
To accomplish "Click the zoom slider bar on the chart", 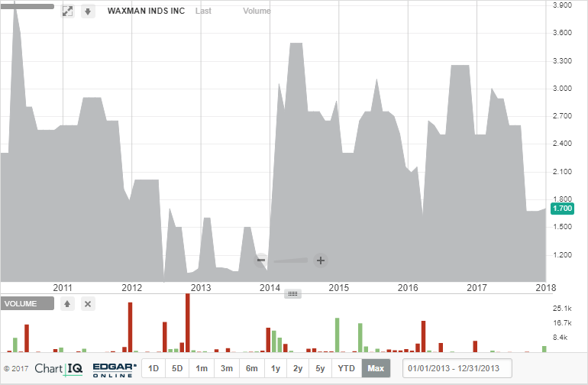I will pos(291,260).
